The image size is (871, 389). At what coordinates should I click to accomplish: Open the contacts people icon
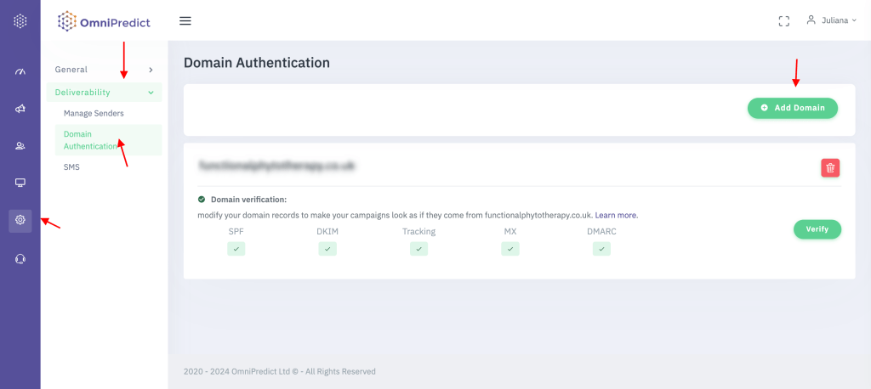pos(20,146)
